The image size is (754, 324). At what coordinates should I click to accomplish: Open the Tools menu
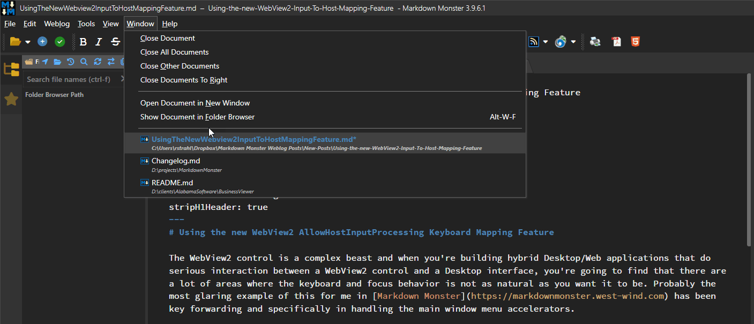tap(86, 24)
